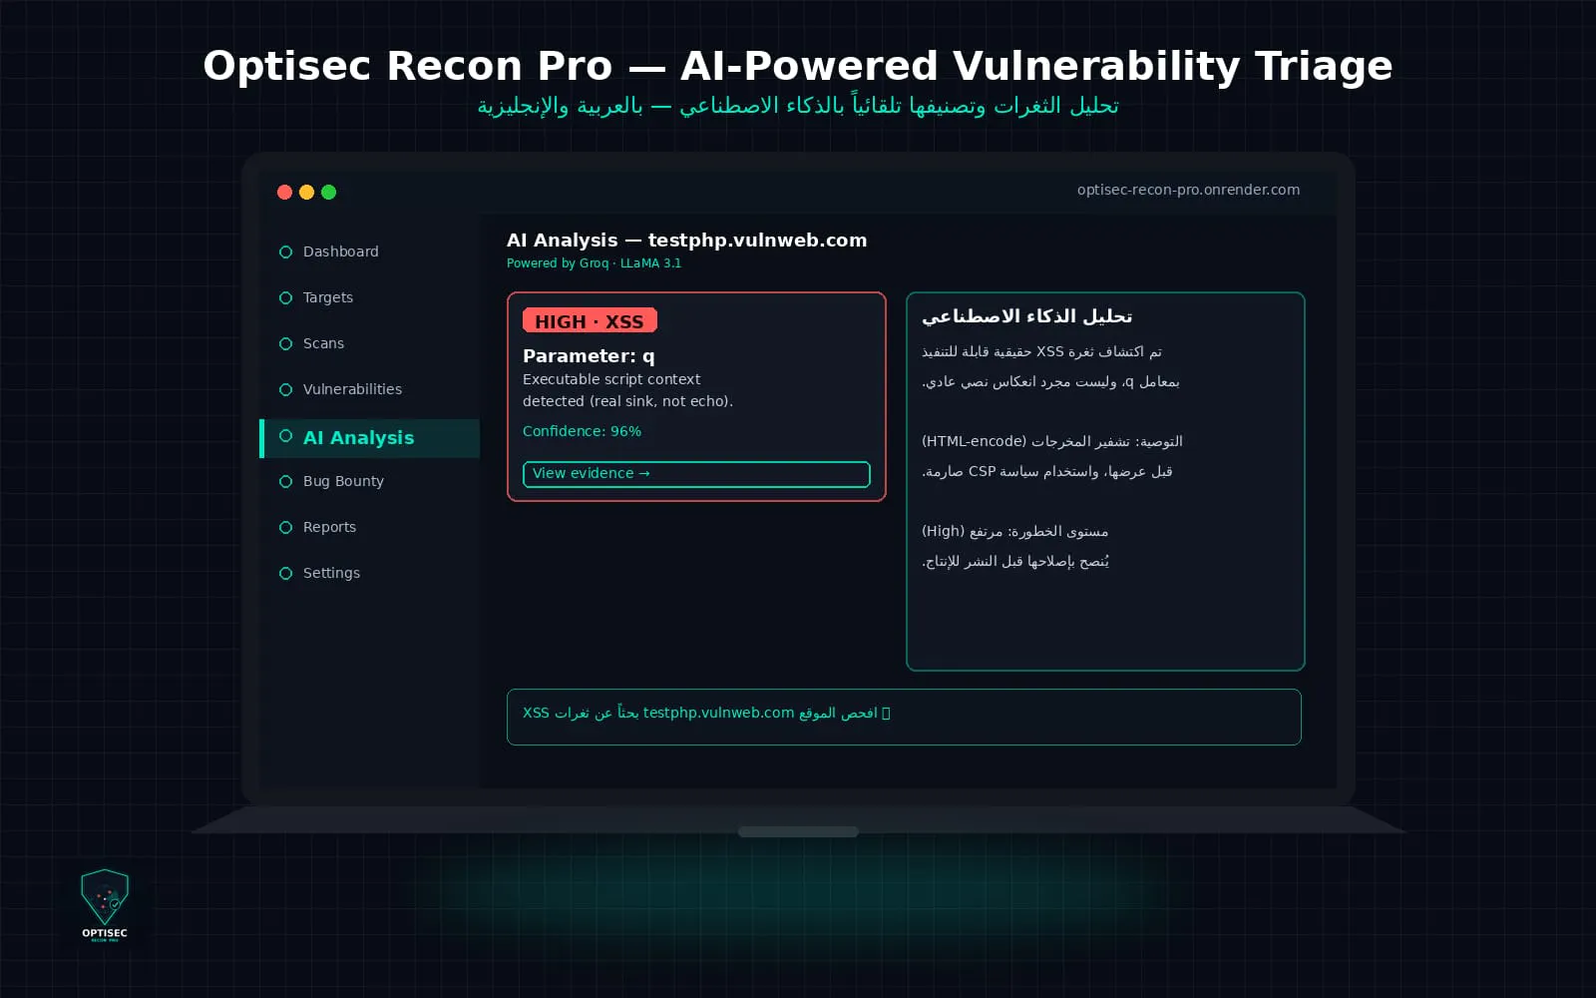This screenshot has width=1596, height=998.
Task: Click the Arabic subtitle under the title
Action: 798,106
